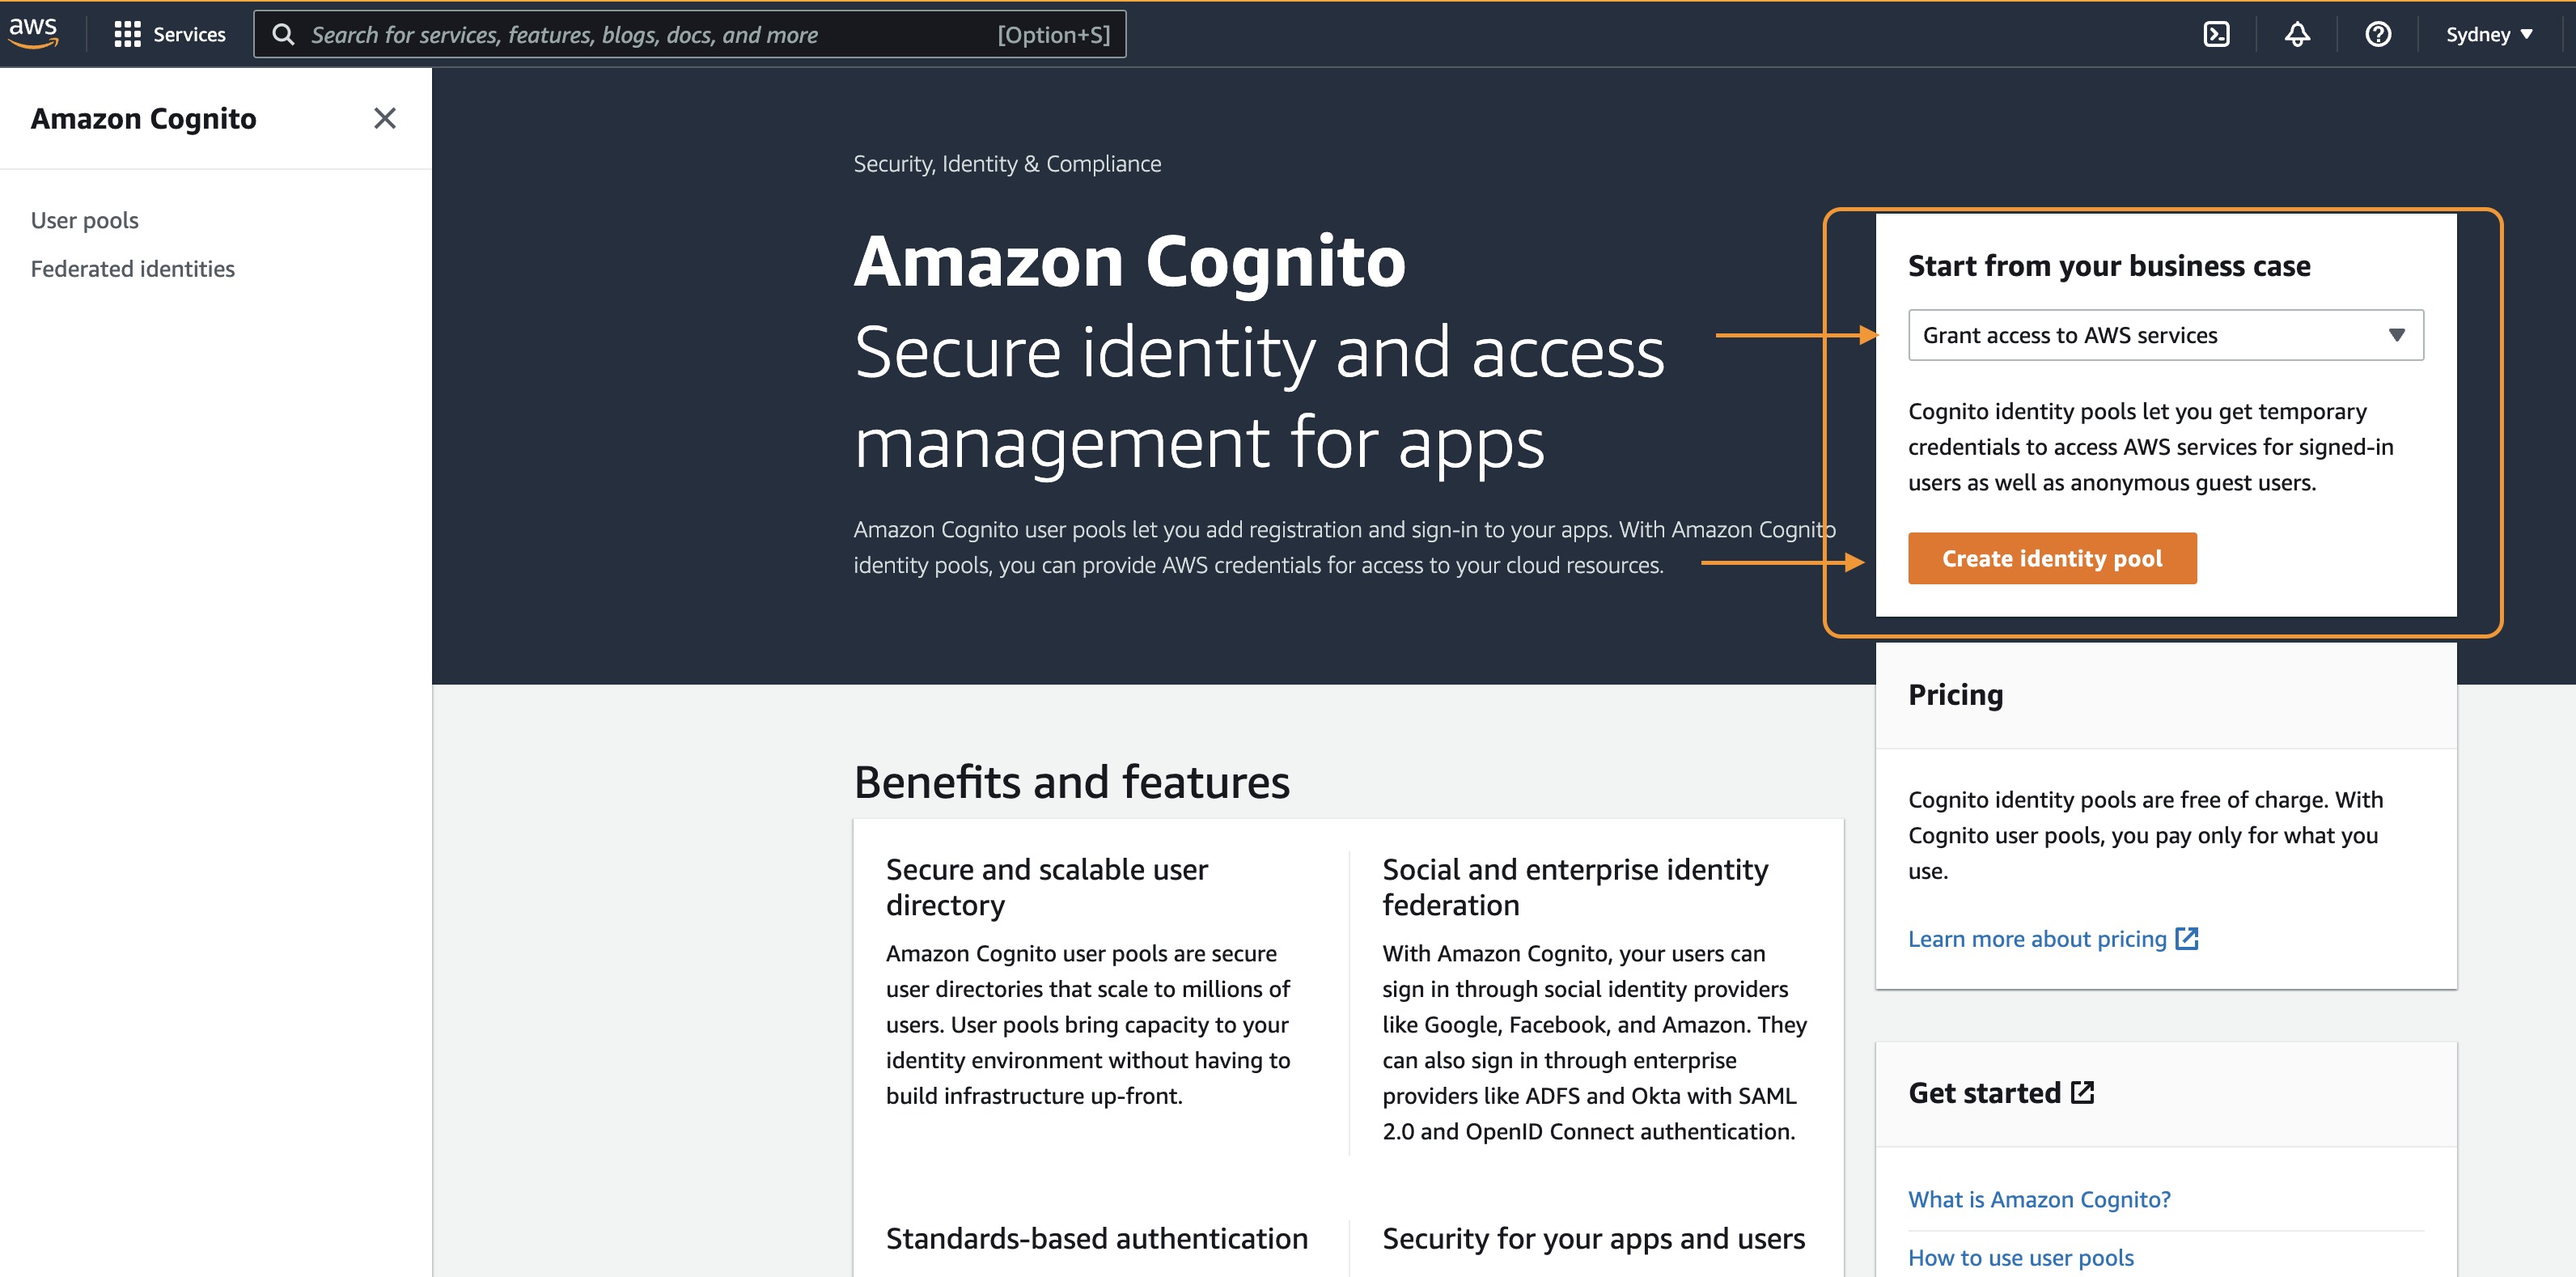The width and height of the screenshot is (2576, 1277).
Task: Click Security, Identity & Compliance text
Action: pyautogui.click(x=1007, y=163)
